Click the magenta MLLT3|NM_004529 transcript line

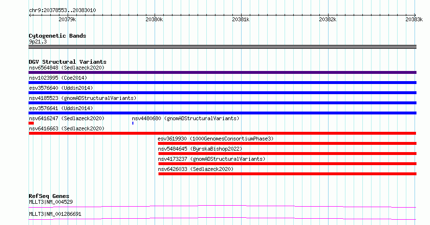tap(222, 206)
